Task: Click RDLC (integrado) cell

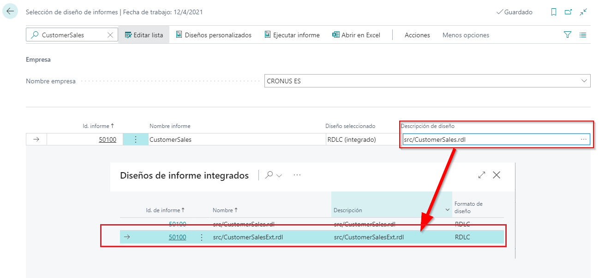Action: tap(352, 139)
